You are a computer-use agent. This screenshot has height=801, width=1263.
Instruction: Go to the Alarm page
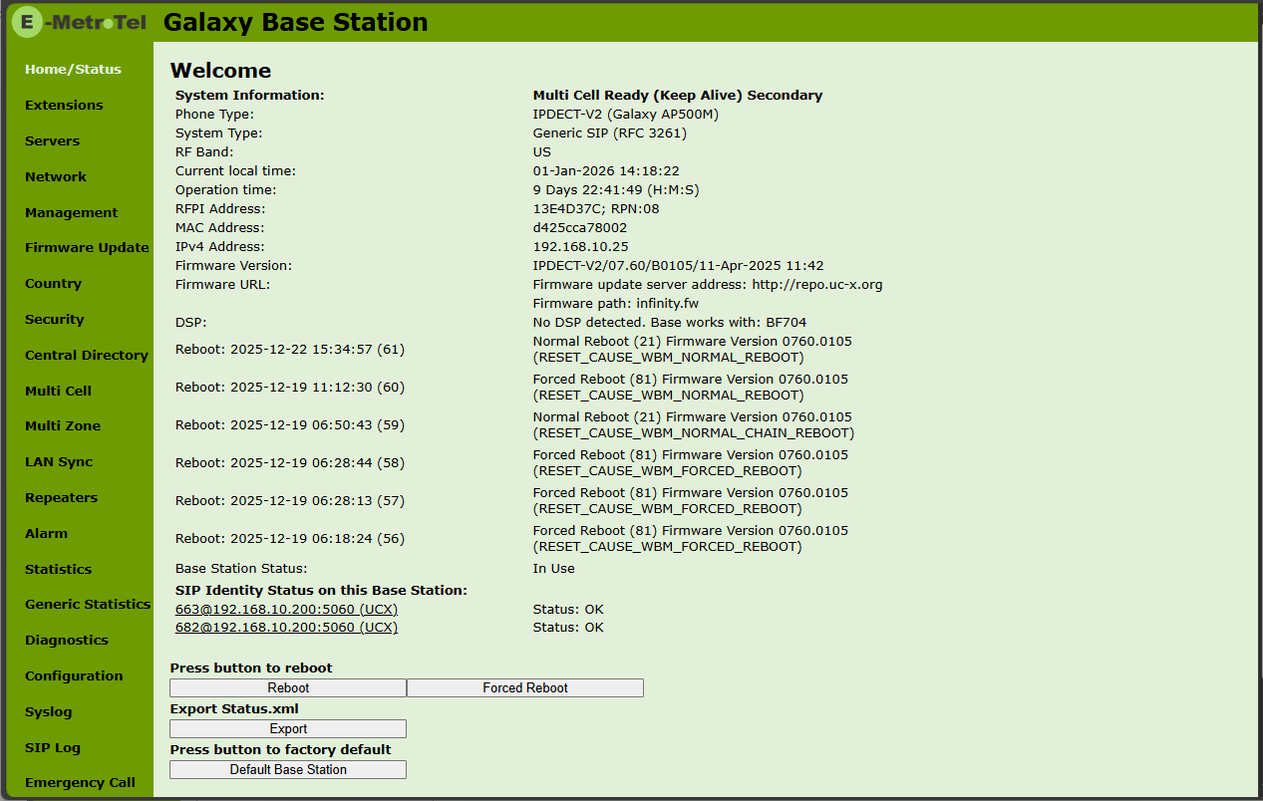pos(46,534)
